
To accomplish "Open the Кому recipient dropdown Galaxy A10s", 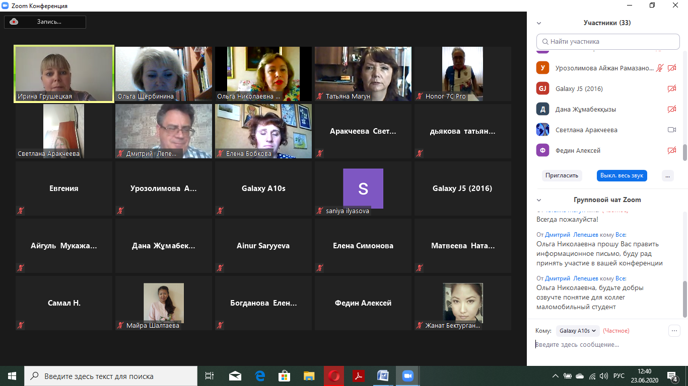I will tap(578, 331).
